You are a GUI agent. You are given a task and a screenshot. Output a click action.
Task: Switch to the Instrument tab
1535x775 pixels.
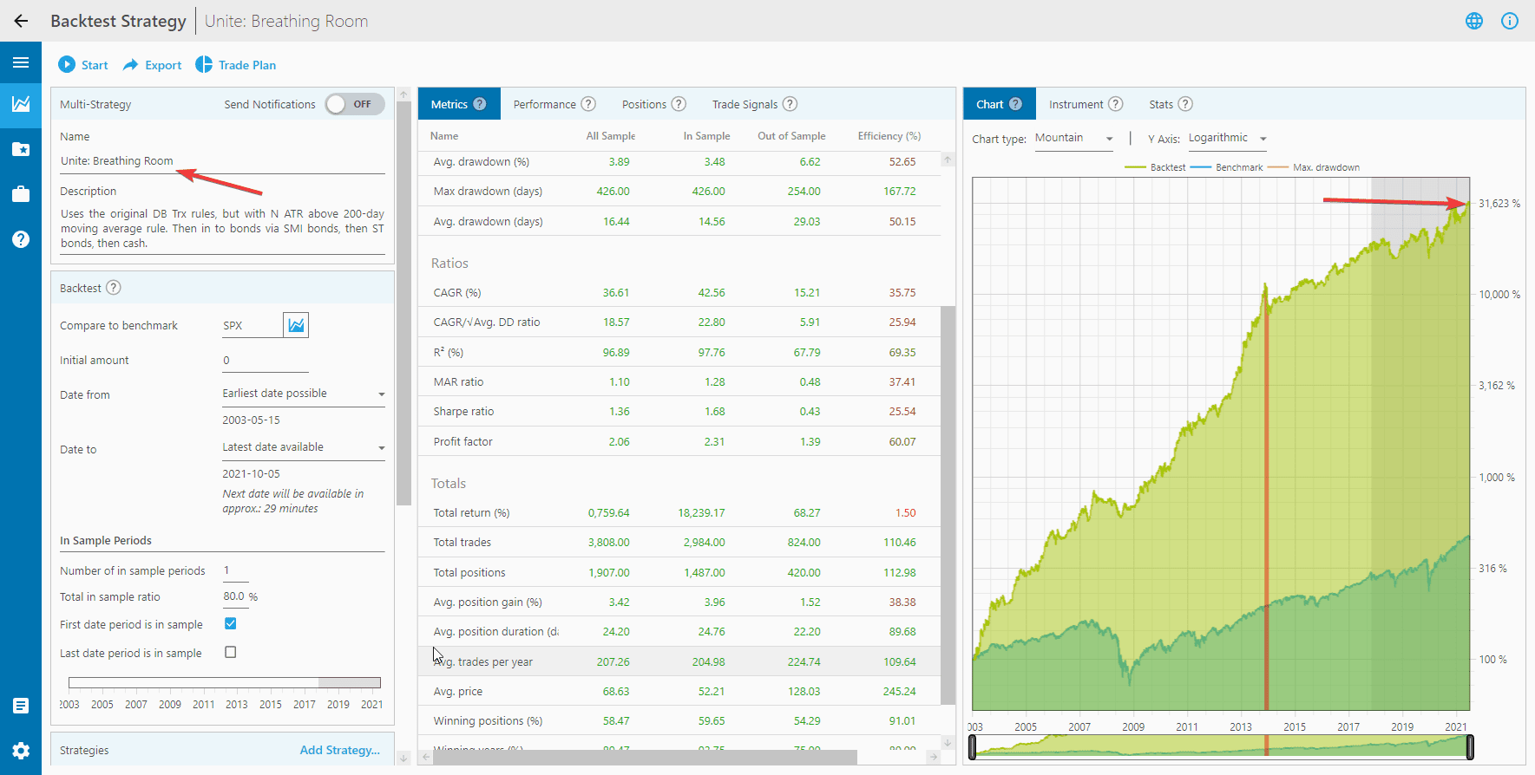tap(1076, 104)
